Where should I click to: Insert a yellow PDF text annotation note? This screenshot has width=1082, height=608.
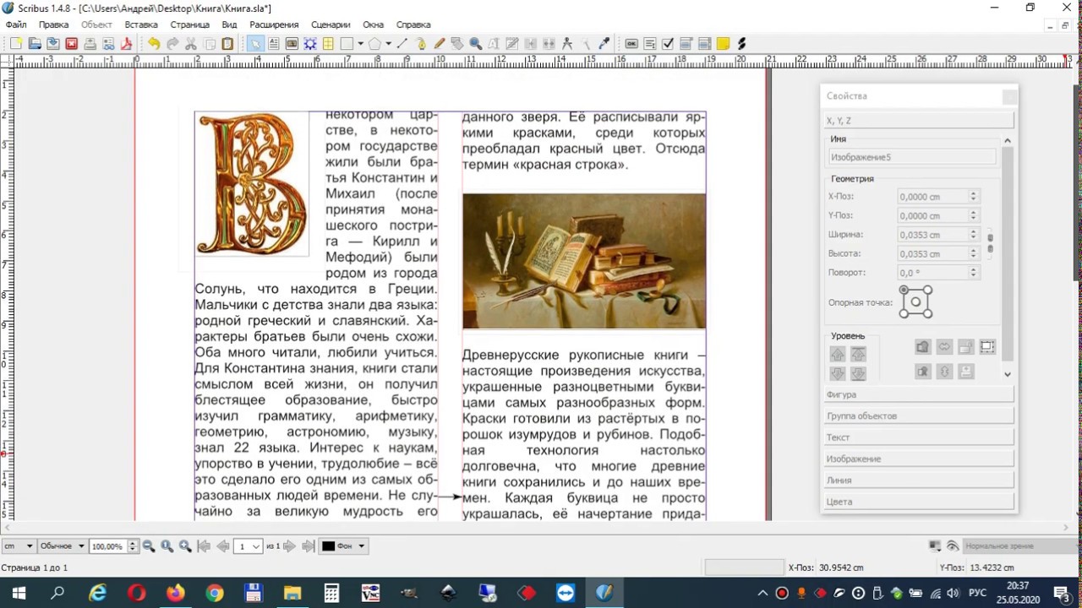tap(723, 44)
